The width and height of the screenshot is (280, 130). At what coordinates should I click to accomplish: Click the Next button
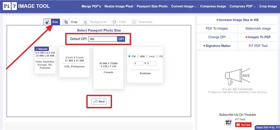[99, 101]
